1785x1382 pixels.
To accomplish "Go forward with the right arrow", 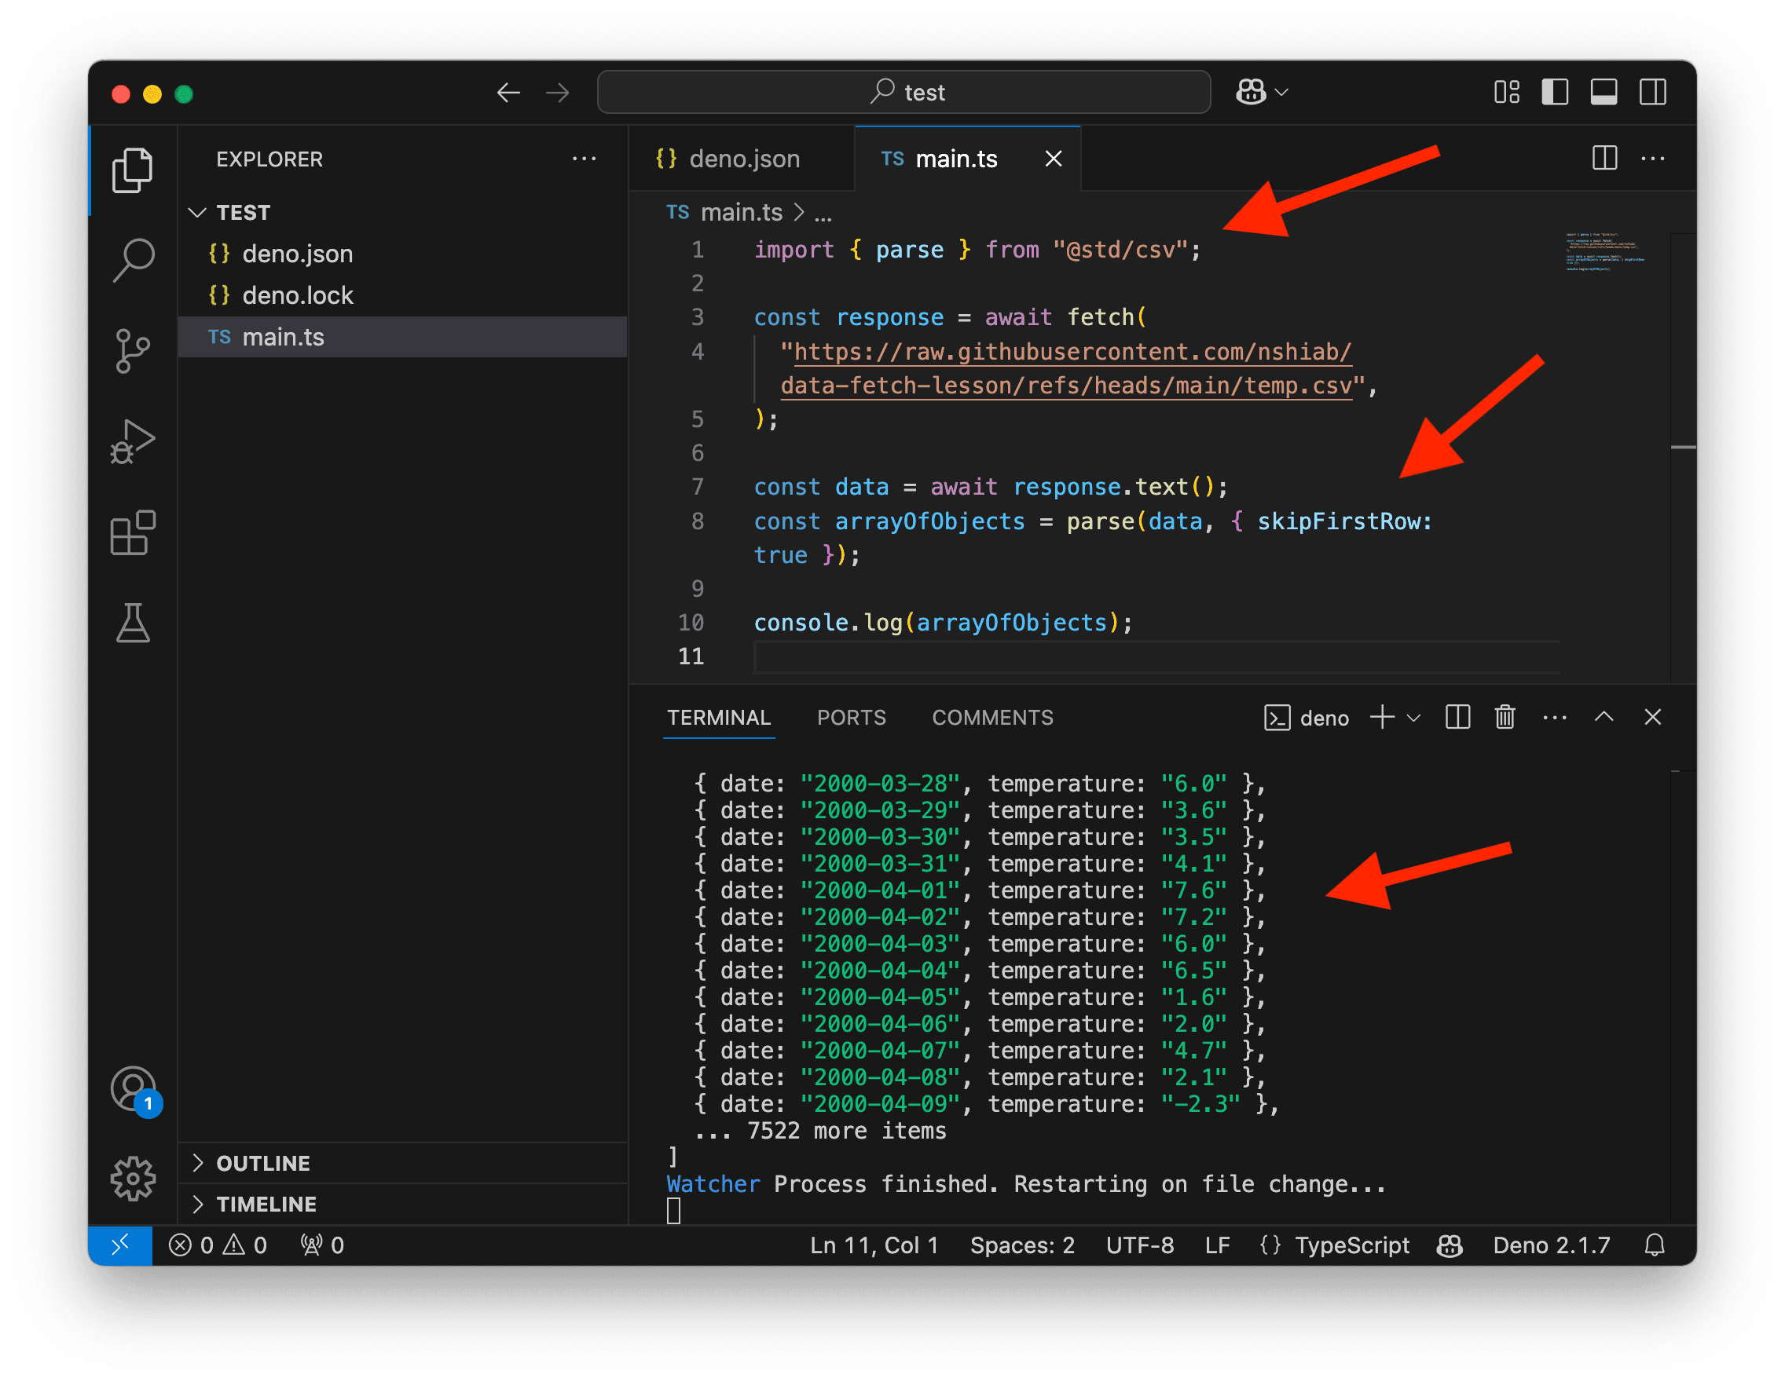I will pyautogui.click(x=557, y=93).
